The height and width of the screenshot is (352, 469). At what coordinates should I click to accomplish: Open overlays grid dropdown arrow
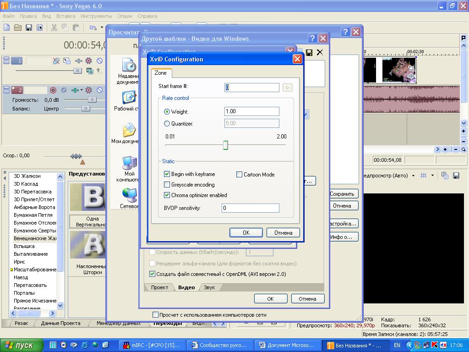tap(432, 176)
